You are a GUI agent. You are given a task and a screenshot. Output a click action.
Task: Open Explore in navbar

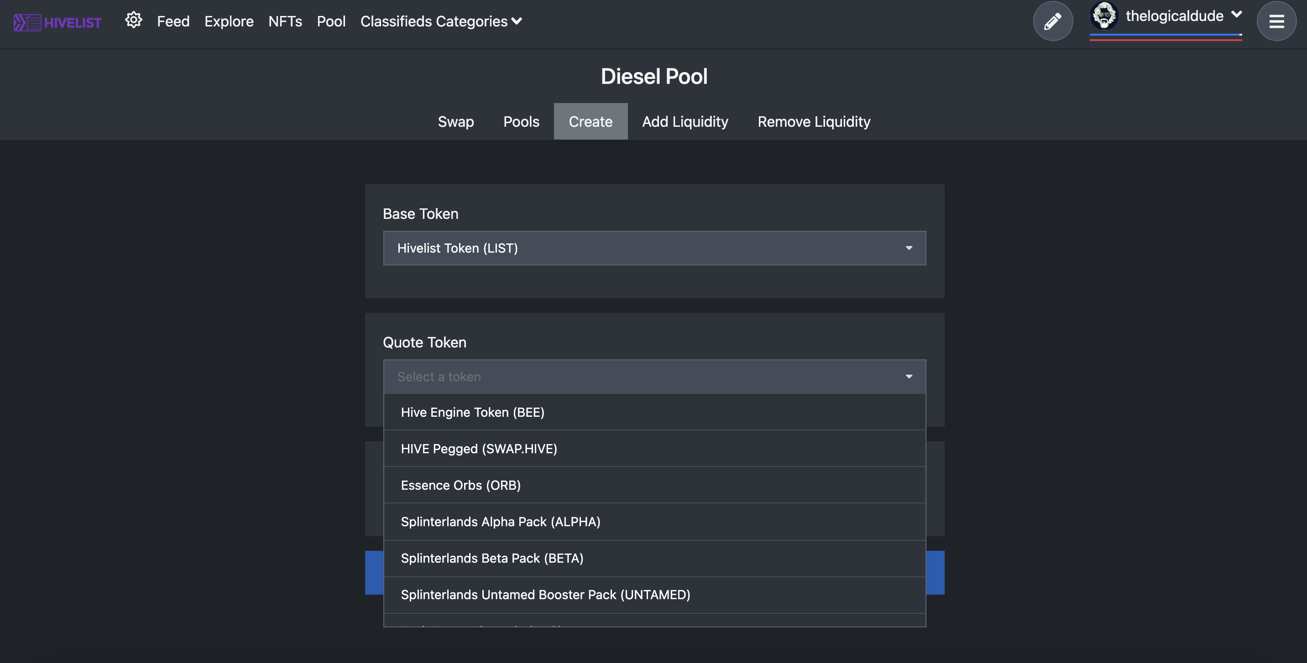click(x=229, y=21)
